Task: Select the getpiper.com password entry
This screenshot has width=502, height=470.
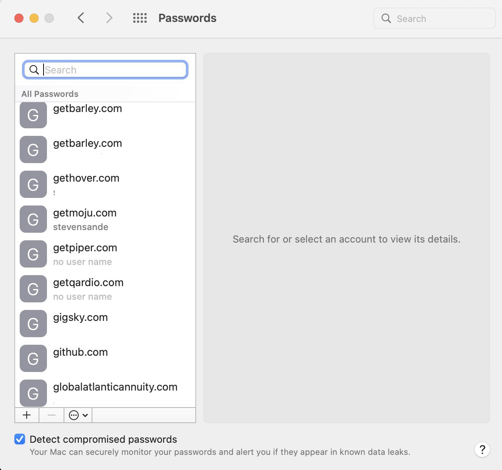Action: pos(105,254)
